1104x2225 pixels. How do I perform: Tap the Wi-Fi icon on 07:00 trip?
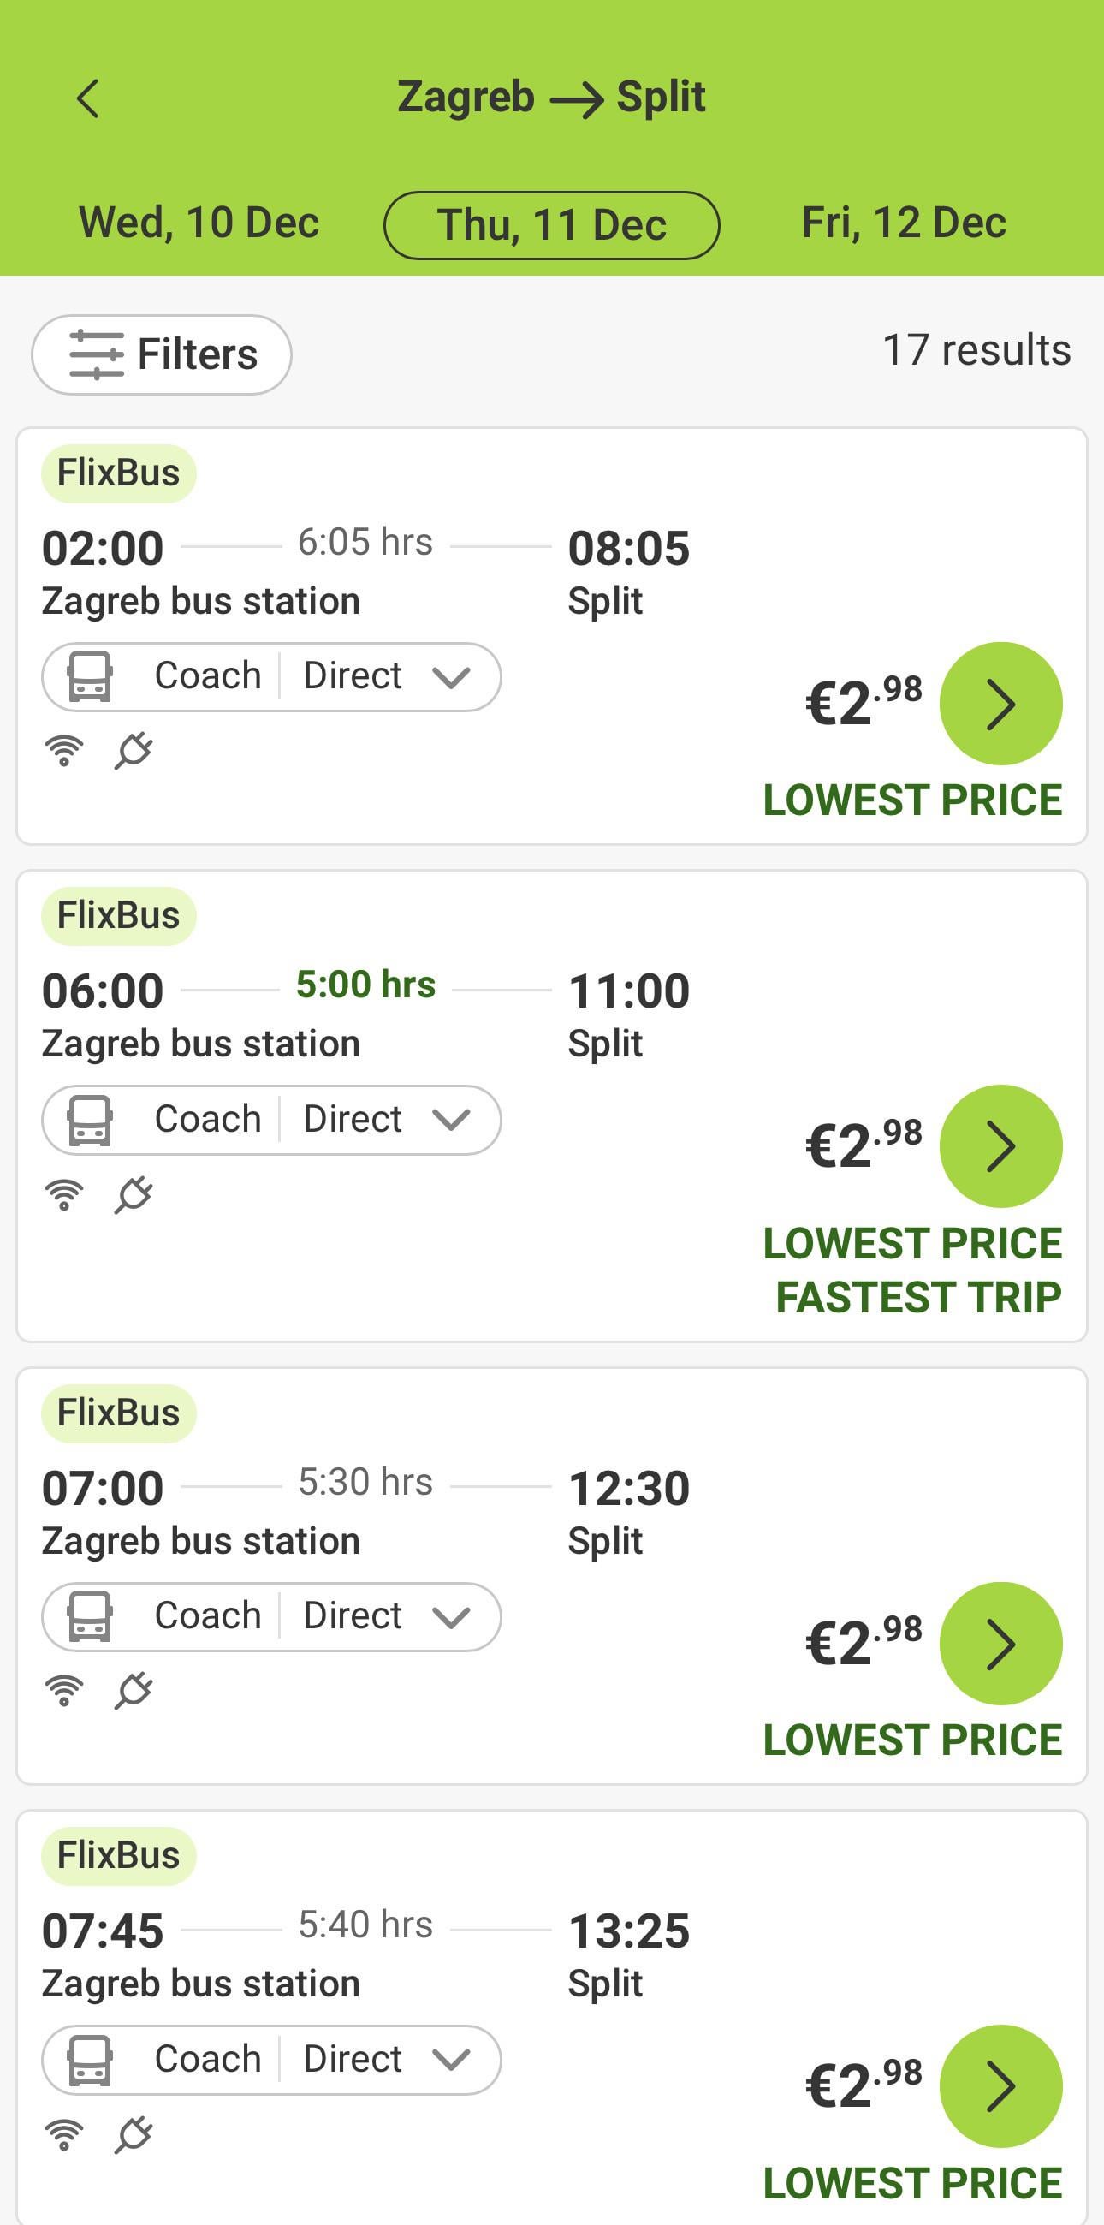click(64, 1690)
